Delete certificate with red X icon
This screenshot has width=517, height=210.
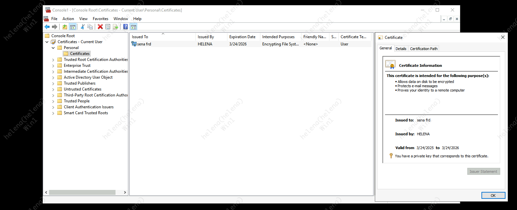click(x=100, y=27)
